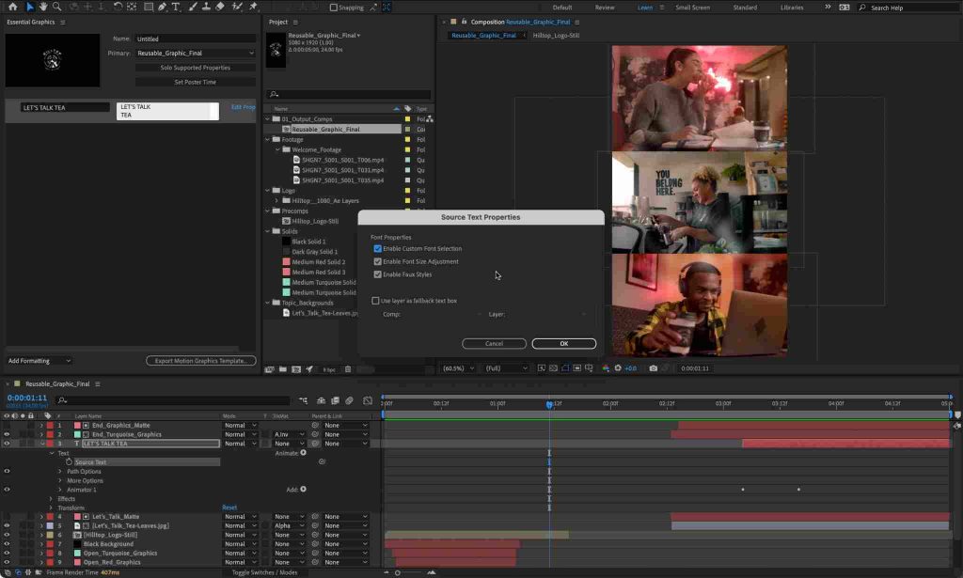Expand the Transform property group

pyautogui.click(x=51, y=508)
